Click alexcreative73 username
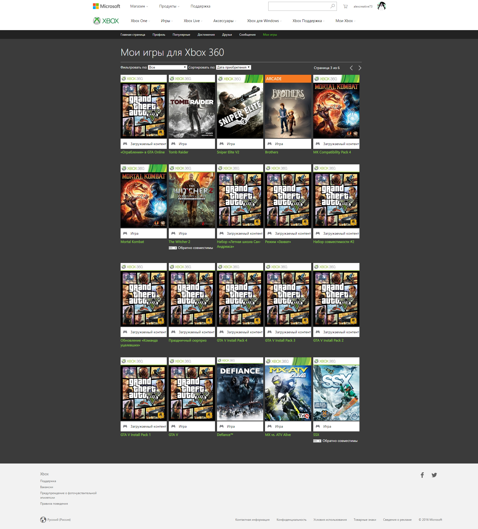 coord(363,7)
